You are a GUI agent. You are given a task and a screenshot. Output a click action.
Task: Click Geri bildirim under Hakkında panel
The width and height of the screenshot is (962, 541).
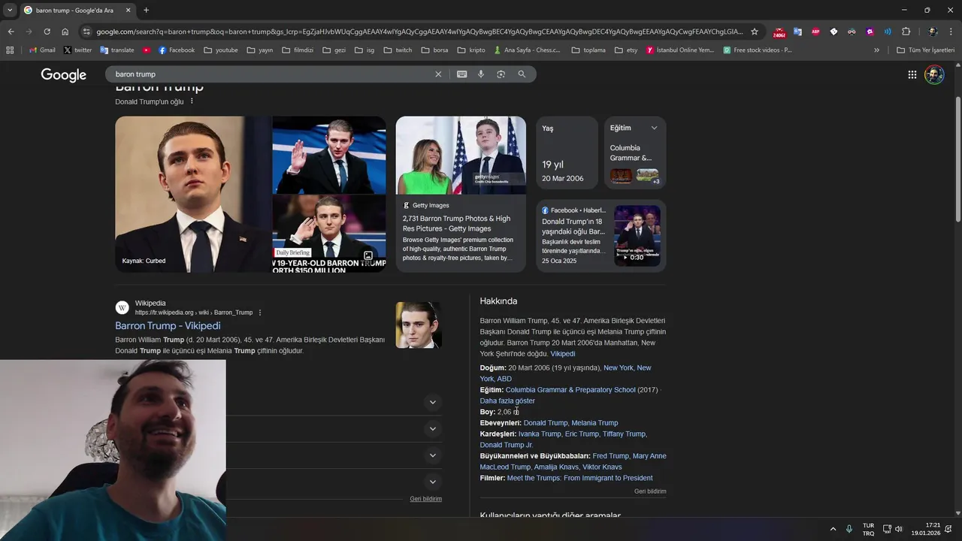click(x=650, y=491)
